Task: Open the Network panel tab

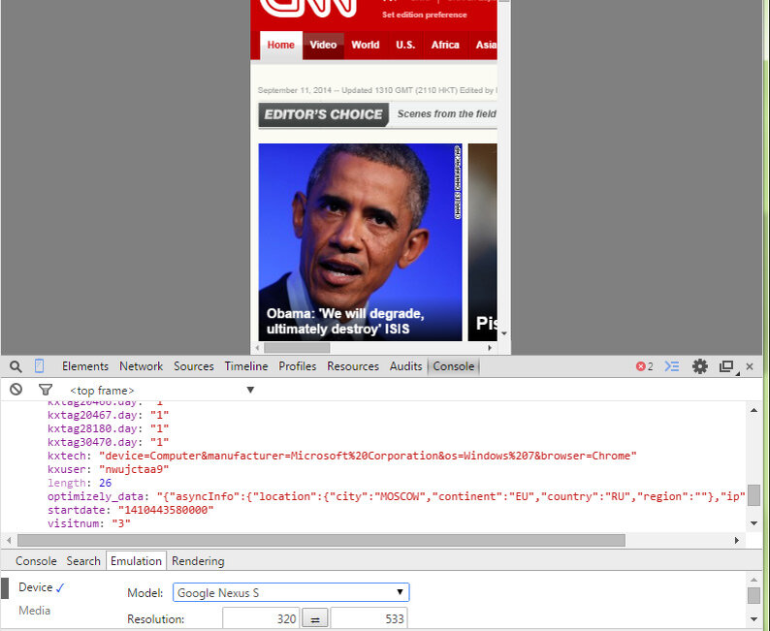Action: point(141,366)
